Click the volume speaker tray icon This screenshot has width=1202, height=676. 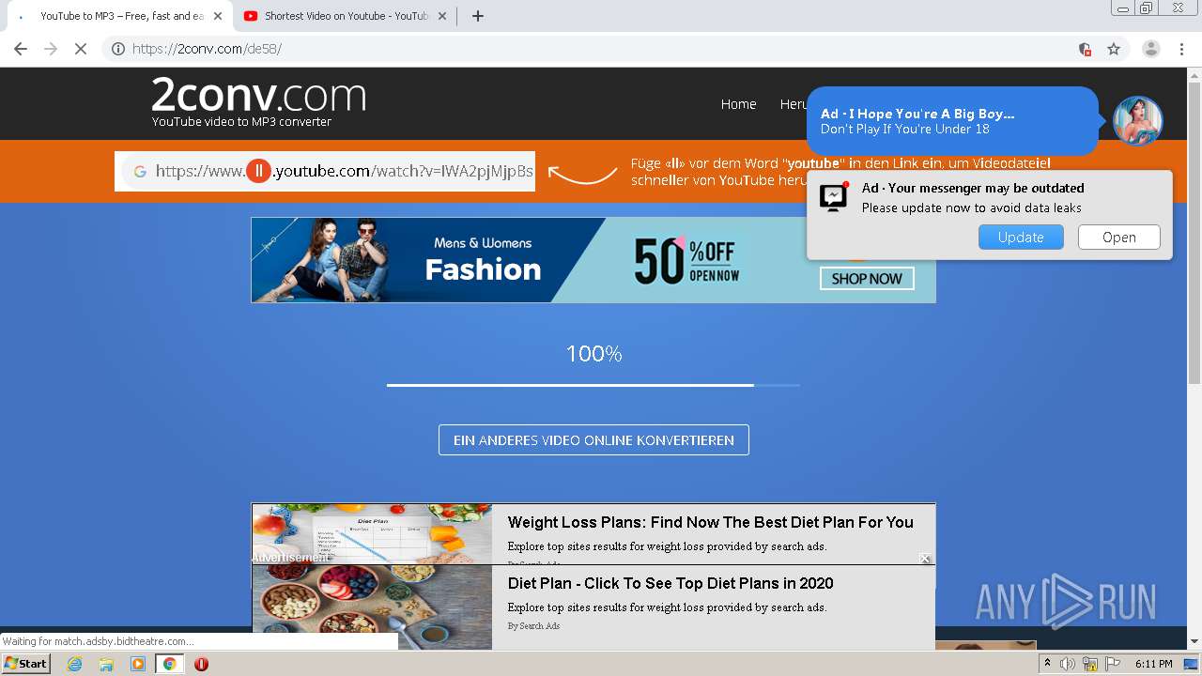1068,664
